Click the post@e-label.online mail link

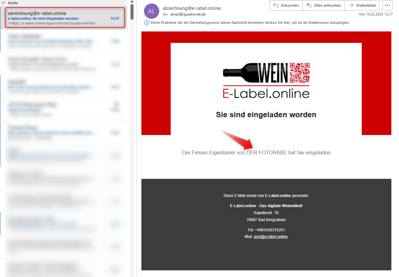pos(270,237)
